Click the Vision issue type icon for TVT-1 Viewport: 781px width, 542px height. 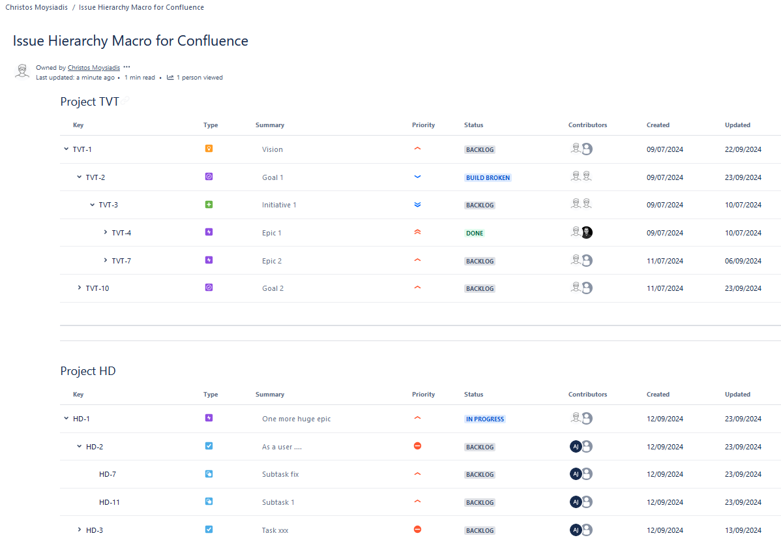pyautogui.click(x=209, y=149)
